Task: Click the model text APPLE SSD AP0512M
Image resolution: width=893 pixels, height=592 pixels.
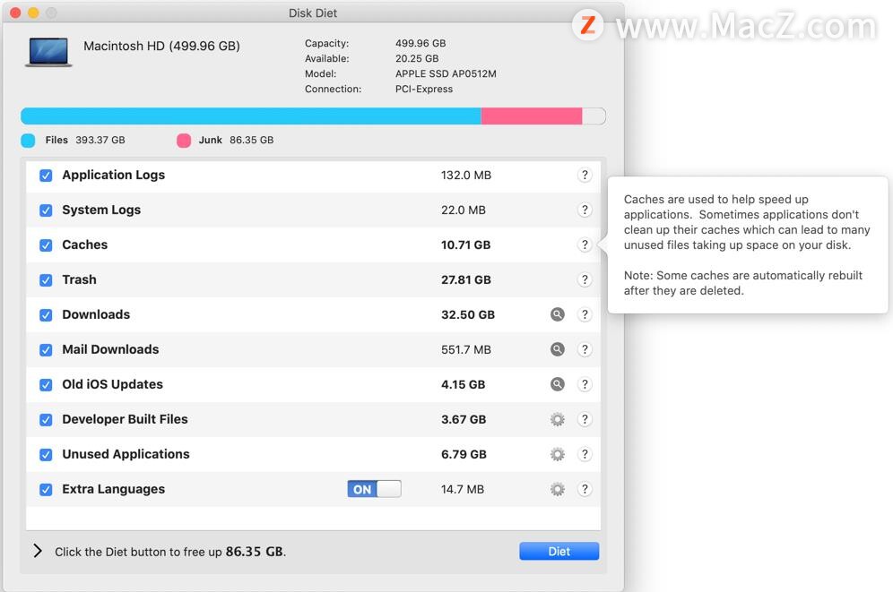Action: click(446, 74)
